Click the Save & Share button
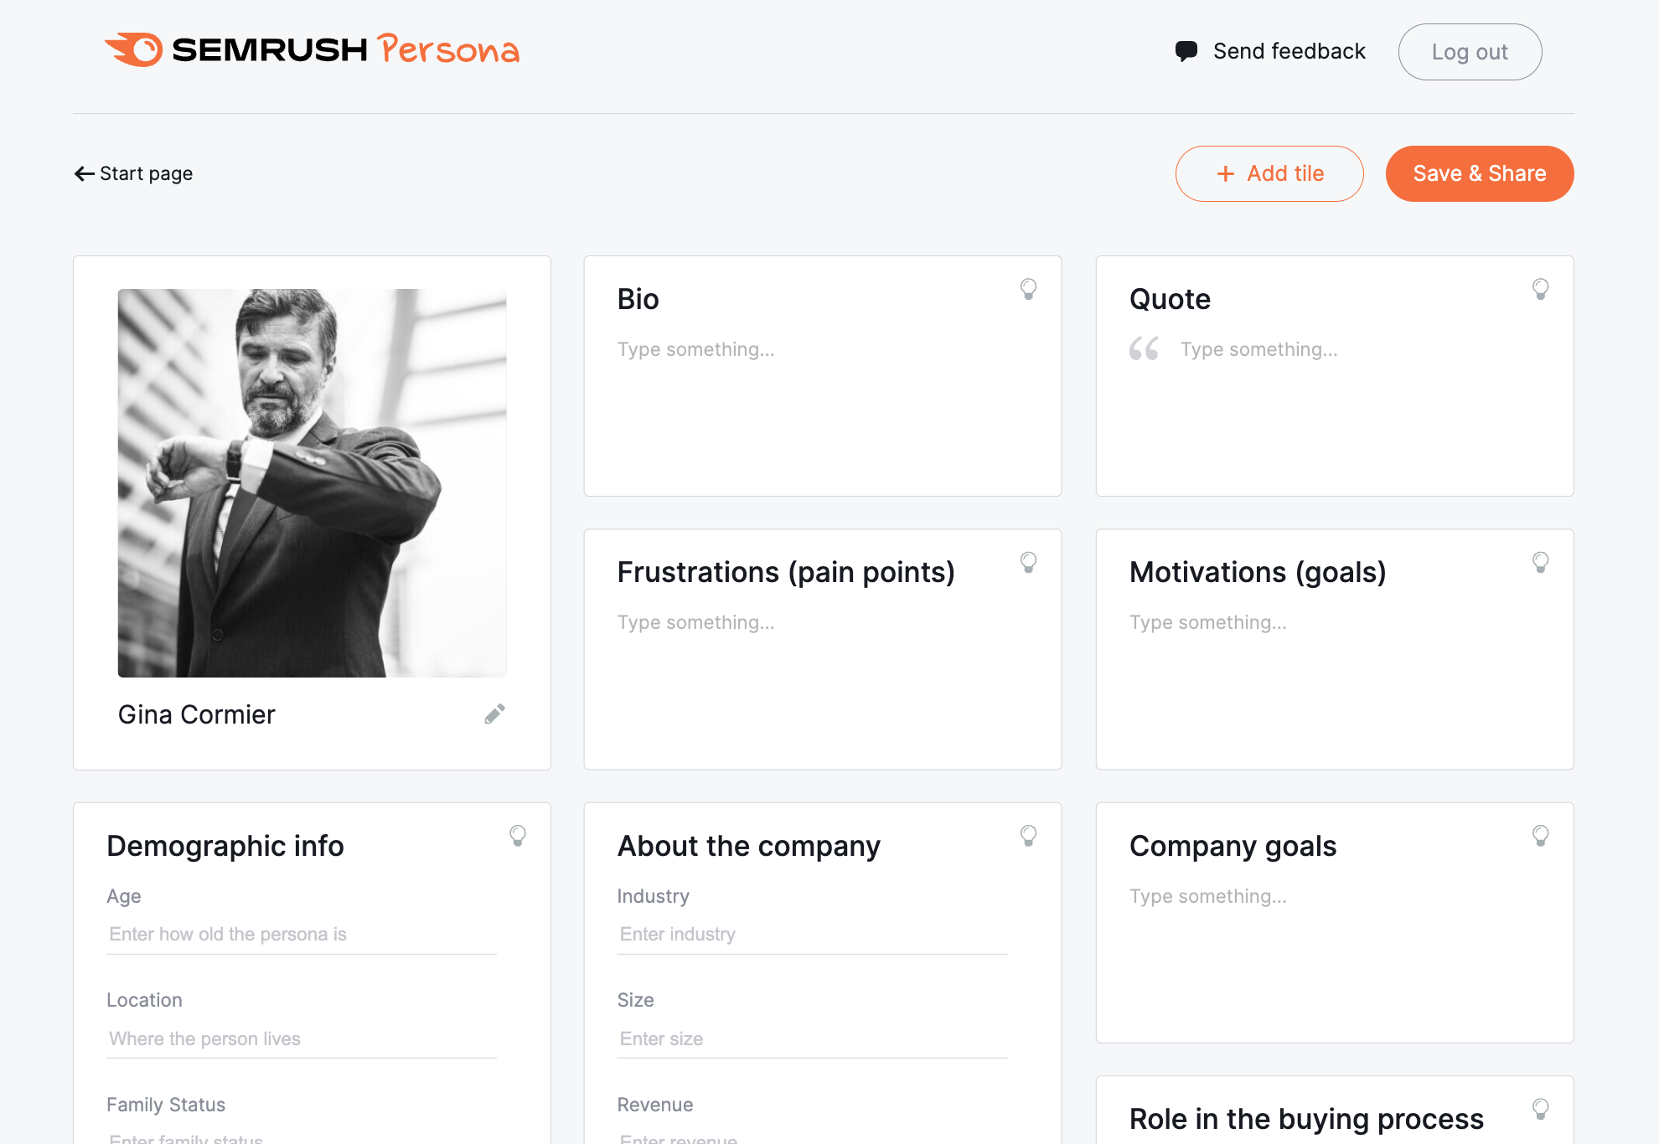Viewport: 1659px width, 1144px height. click(x=1480, y=173)
